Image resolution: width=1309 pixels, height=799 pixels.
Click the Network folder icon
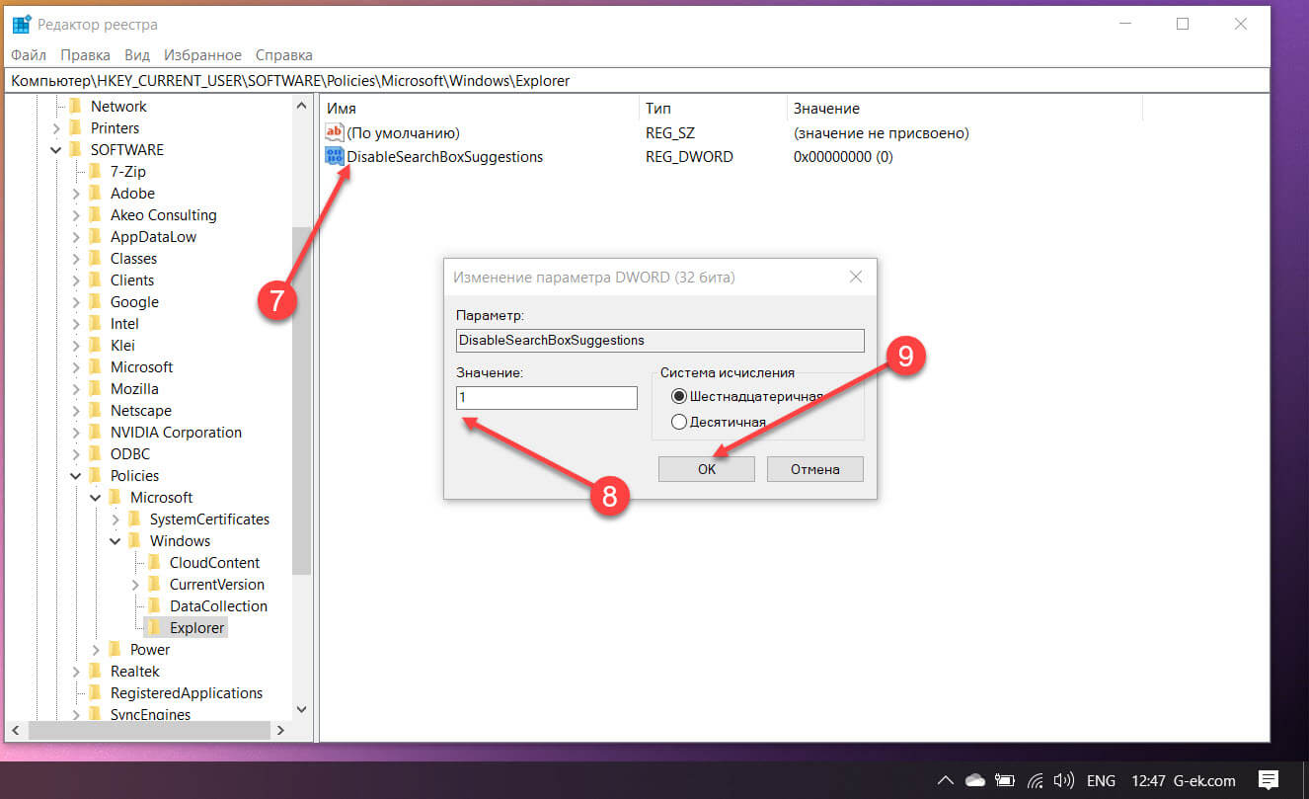coord(76,107)
